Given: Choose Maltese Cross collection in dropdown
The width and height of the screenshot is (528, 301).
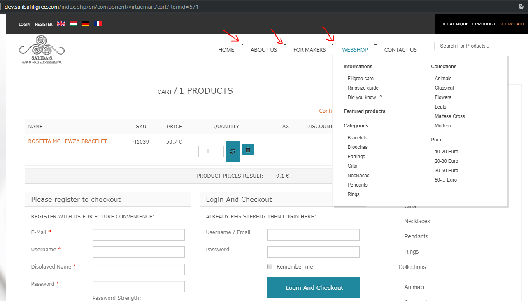Looking at the screenshot, I should pos(450,116).
